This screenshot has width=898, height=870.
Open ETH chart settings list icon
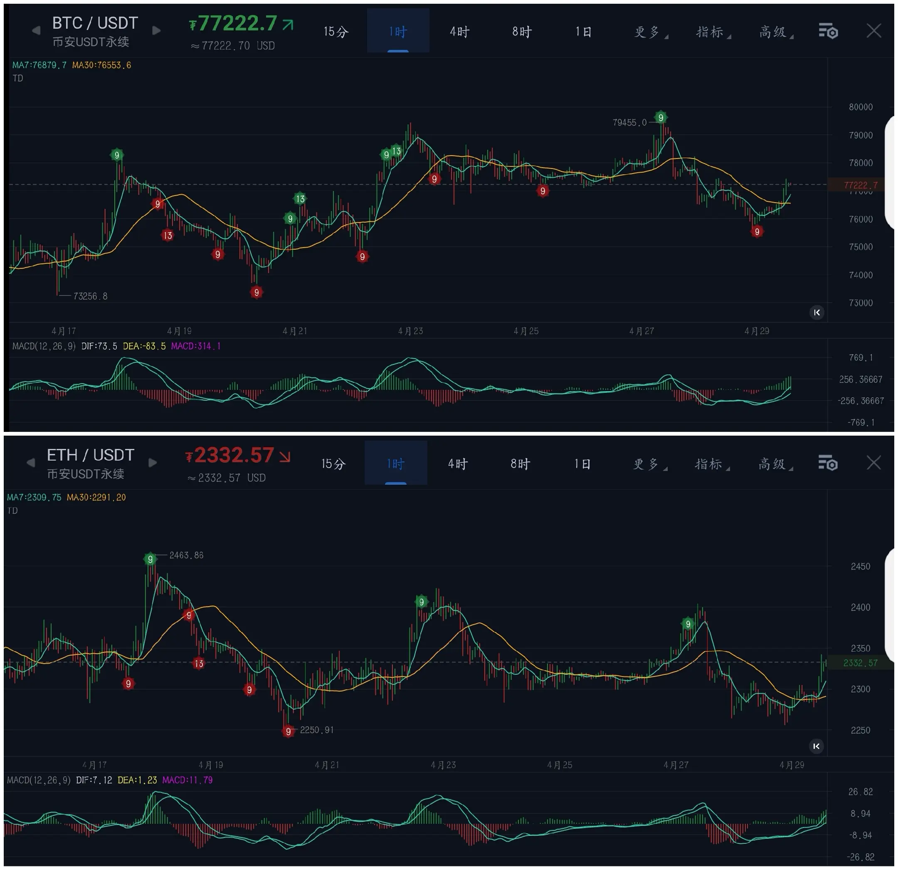click(x=827, y=463)
